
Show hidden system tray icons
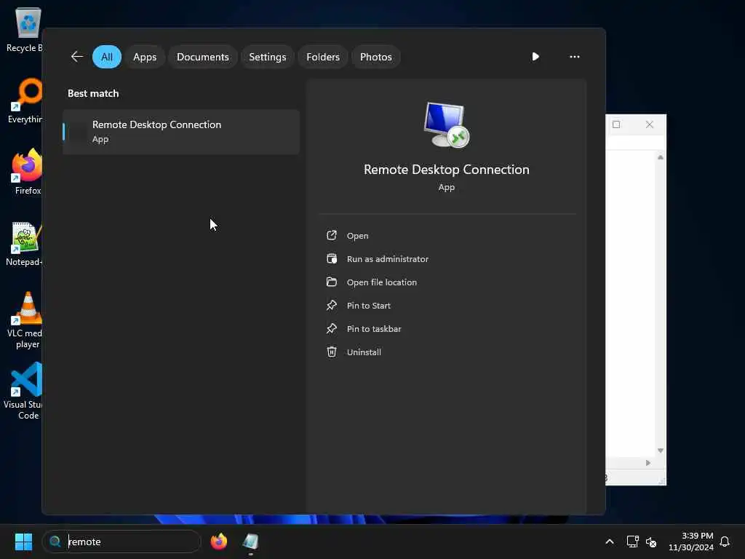point(610,542)
